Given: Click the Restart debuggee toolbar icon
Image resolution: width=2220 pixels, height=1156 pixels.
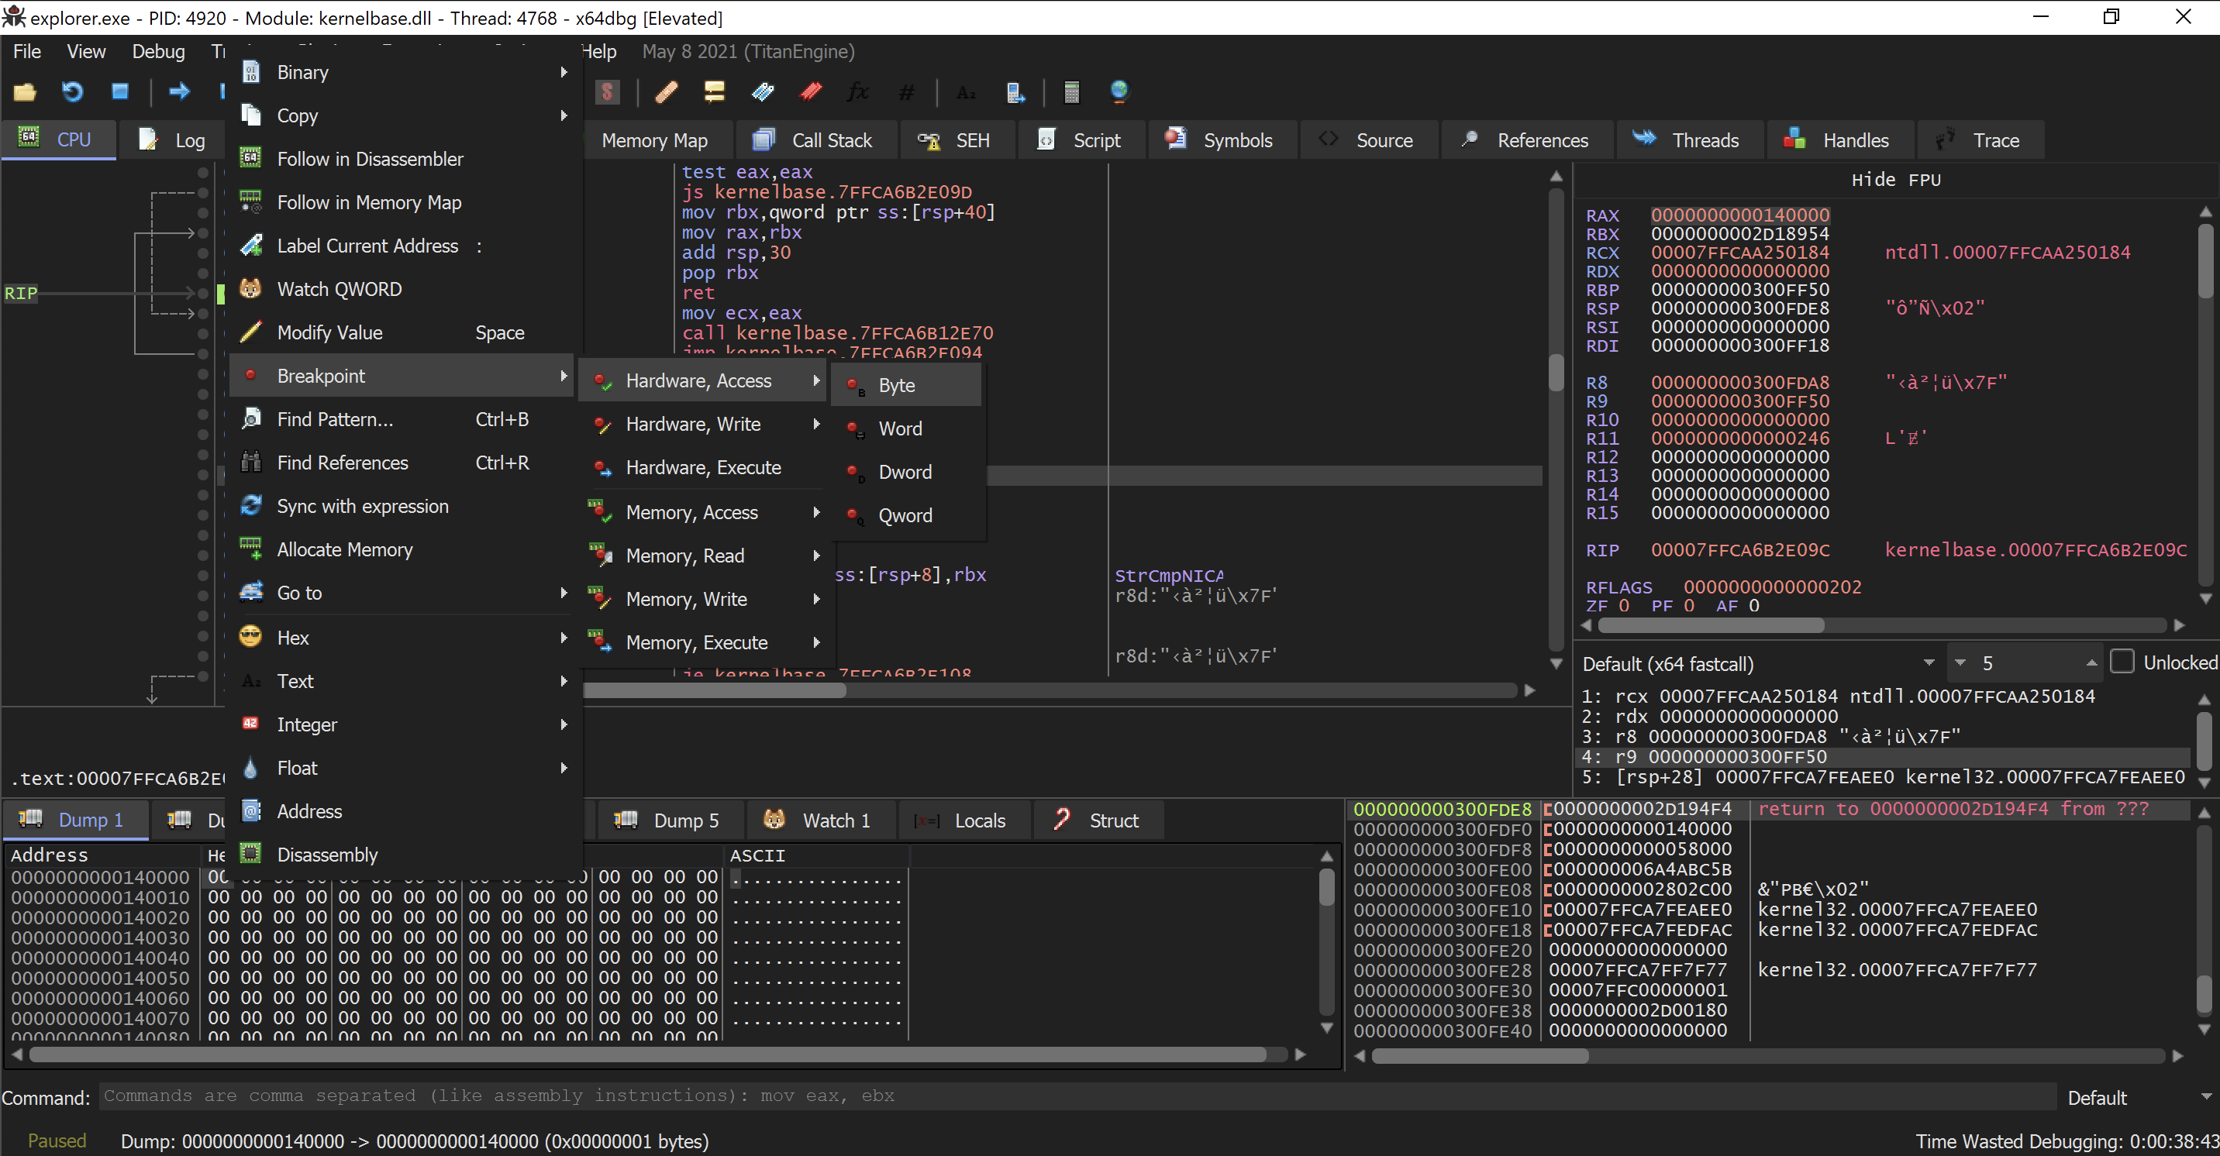Looking at the screenshot, I should (x=72, y=91).
